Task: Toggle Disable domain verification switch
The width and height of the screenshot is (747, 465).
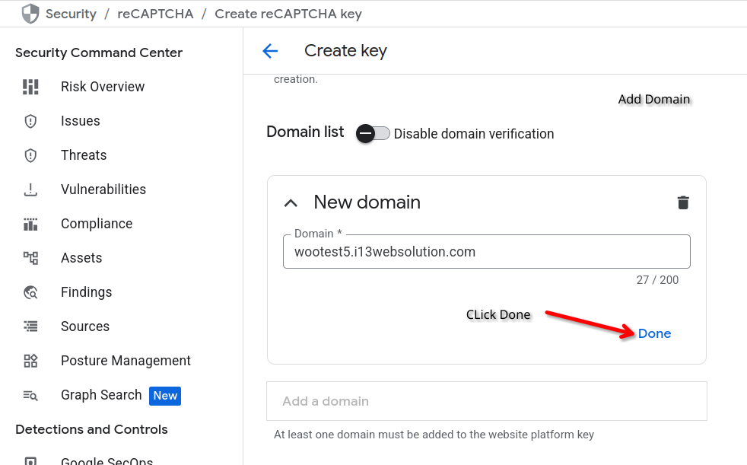Action: (373, 134)
